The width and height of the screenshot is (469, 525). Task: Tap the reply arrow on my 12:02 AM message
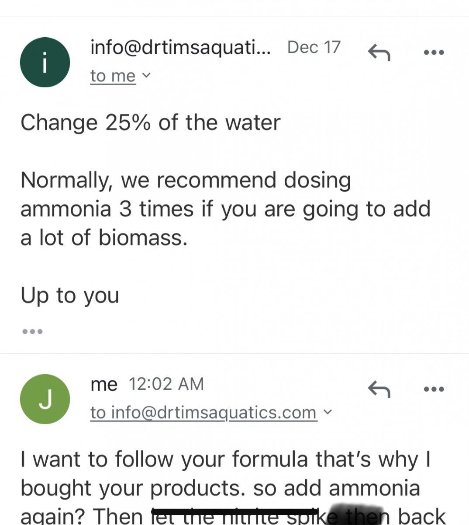(379, 389)
